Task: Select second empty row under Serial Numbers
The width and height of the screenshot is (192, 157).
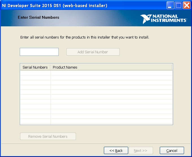Action: point(35,78)
